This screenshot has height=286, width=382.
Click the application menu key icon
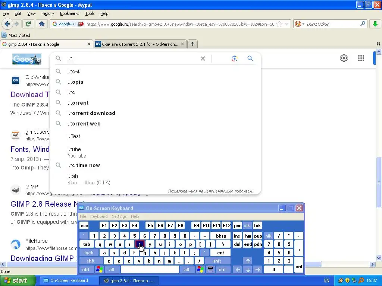pos(210,270)
